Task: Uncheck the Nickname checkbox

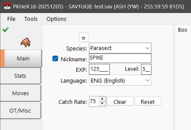Action: [55, 59]
